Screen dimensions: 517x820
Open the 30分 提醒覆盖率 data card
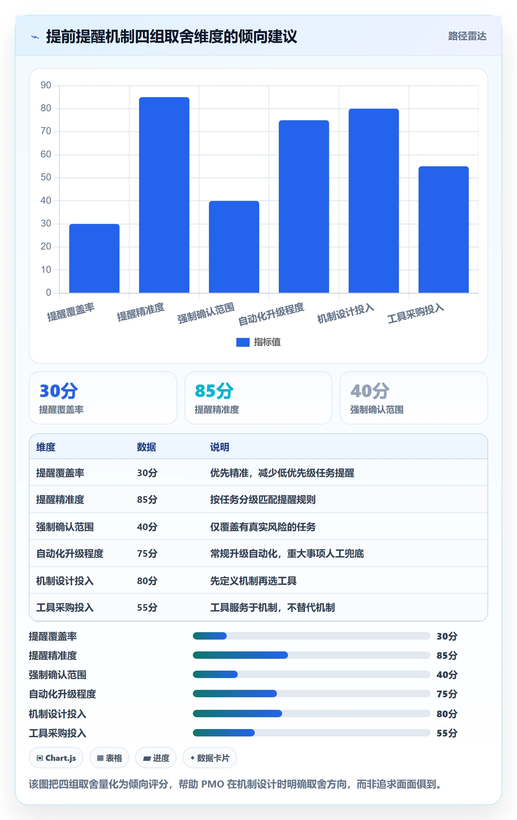tap(103, 398)
